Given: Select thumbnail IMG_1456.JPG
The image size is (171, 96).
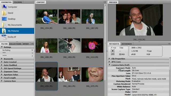Looking at the screenshot, I should click(46, 75).
